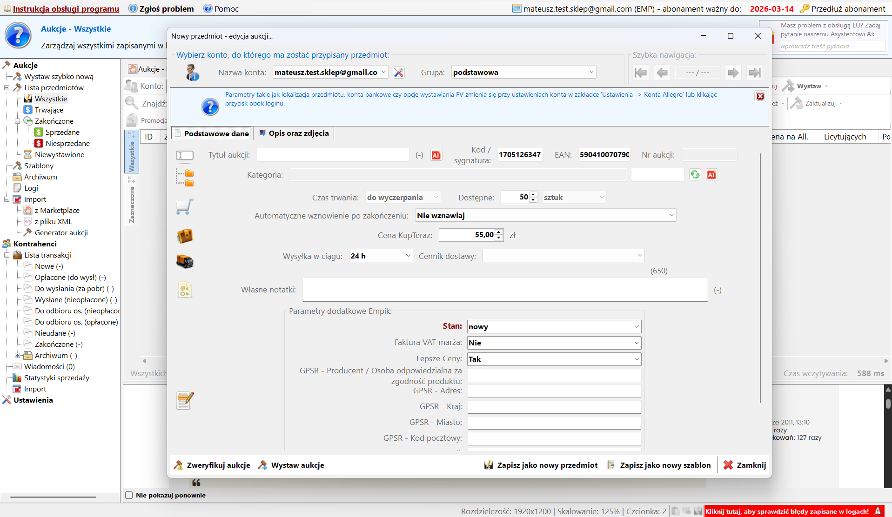
Task: Click into the 'Tytuł aukcji' input field
Action: pyautogui.click(x=333, y=155)
